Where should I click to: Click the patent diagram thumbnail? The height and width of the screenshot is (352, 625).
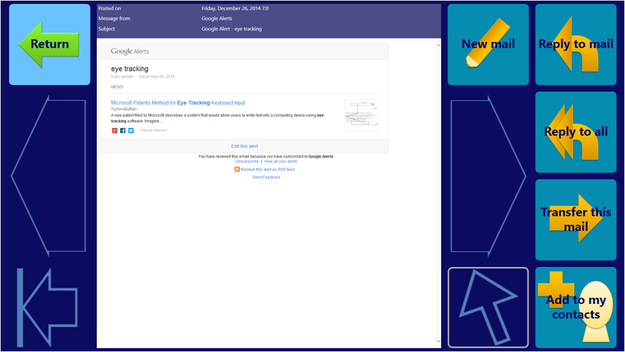point(361,116)
